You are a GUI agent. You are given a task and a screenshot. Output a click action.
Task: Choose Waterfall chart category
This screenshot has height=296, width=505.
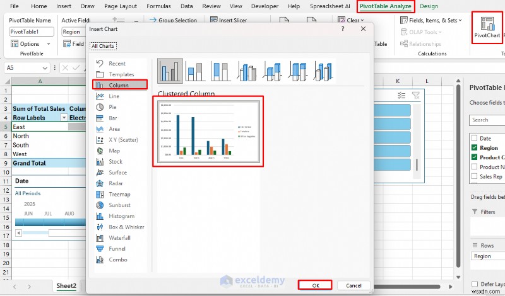pos(121,238)
